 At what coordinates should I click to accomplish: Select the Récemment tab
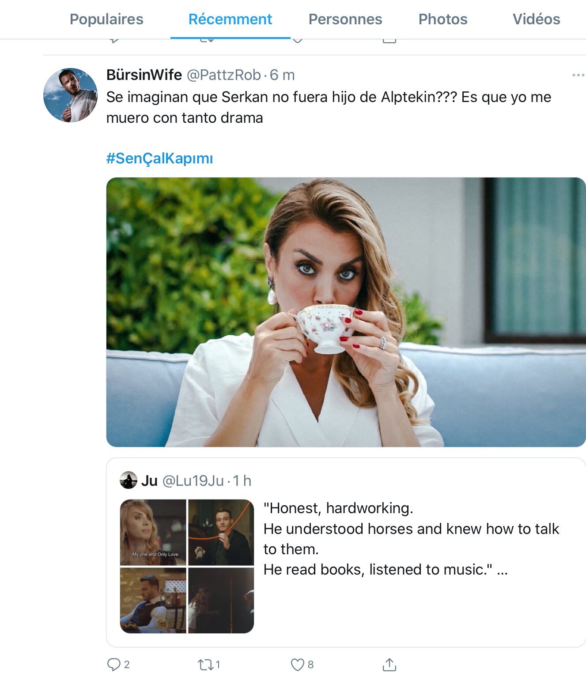click(230, 19)
